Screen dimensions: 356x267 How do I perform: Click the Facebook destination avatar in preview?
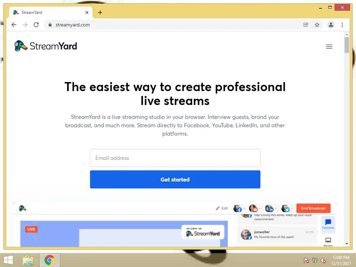pyautogui.click(x=237, y=209)
